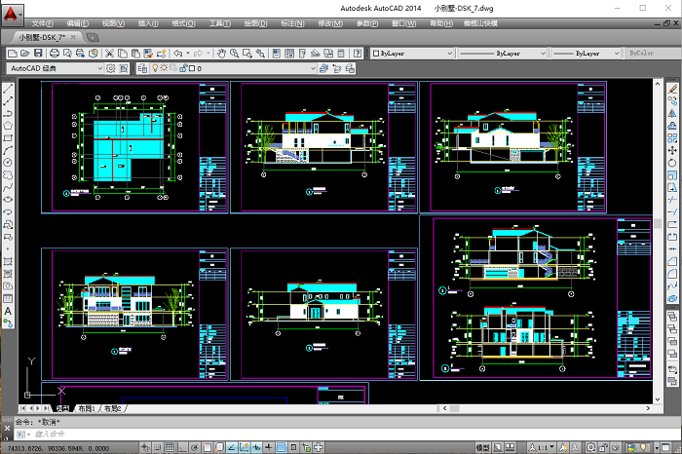Select the Spline draw tool
Image resolution: width=682 pixels, height=454 pixels.
pyautogui.click(x=8, y=187)
